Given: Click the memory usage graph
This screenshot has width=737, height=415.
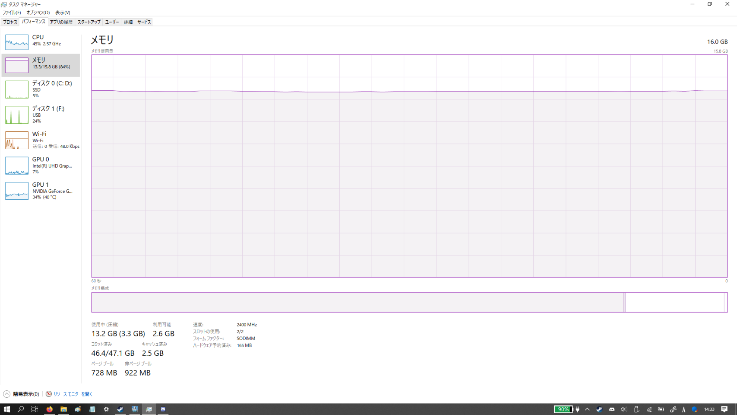Looking at the screenshot, I should click(x=409, y=166).
